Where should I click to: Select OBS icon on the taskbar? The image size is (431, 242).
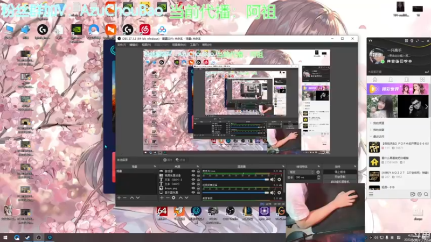(x=39, y=237)
